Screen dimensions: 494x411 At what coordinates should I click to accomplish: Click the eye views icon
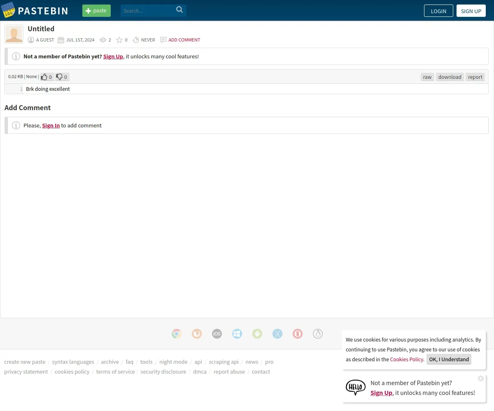tap(103, 40)
